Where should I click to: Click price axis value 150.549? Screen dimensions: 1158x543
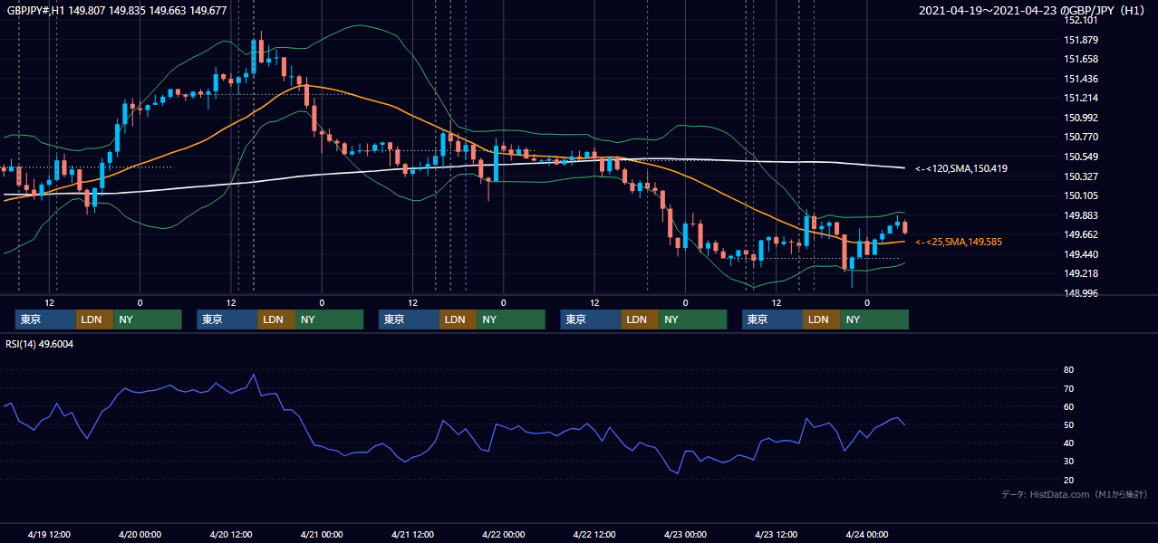[x=1081, y=157]
